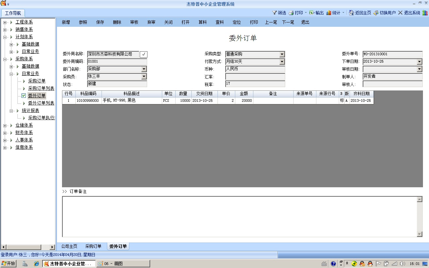Expand 基础数据 under 采购体系
Viewport: 429px width, 268px height.
coord(11,66)
